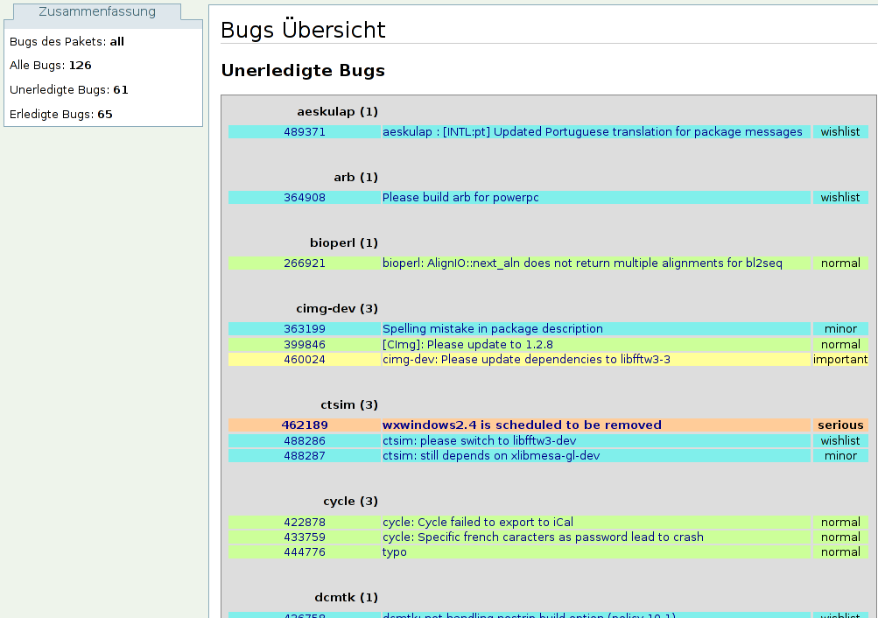Click 'normal' severity of bug 444776
This screenshot has height=618, width=878.
[840, 552]
